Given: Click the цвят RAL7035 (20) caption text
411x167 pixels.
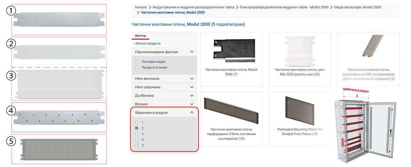Looking at the screenshot, I should tap(300, 72).
